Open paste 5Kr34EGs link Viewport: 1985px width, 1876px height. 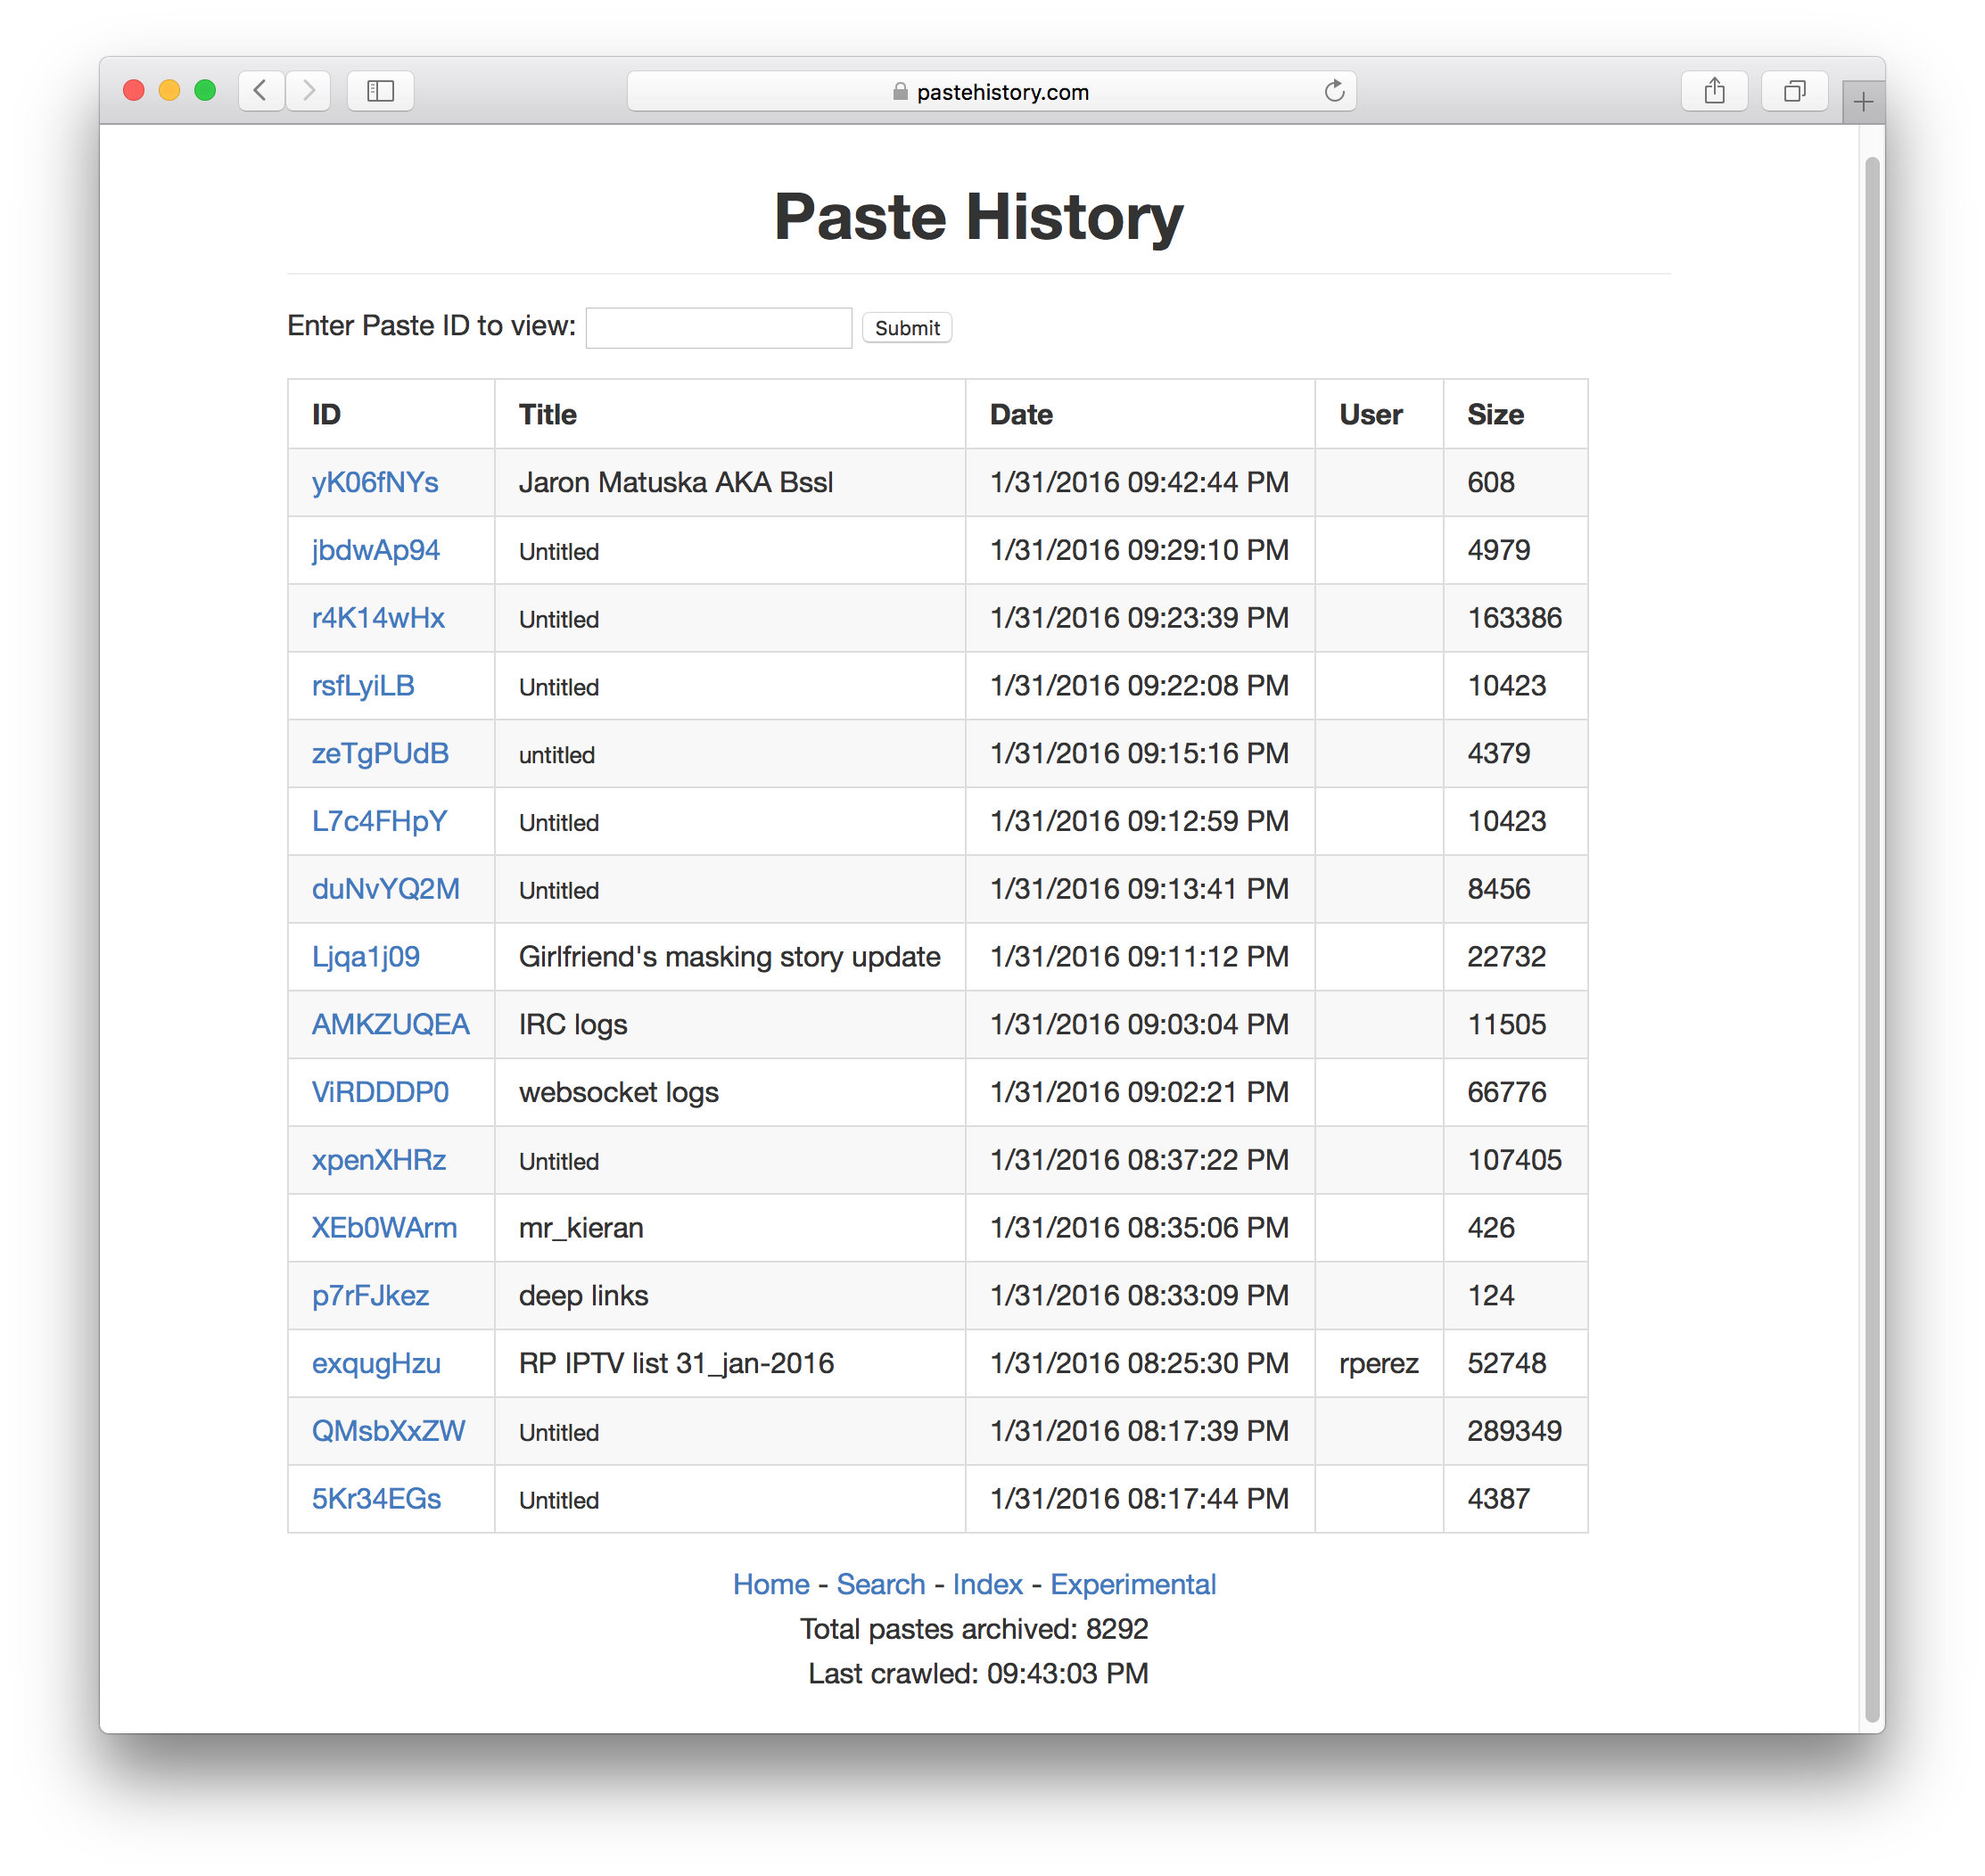click(x=376, y=1499)
